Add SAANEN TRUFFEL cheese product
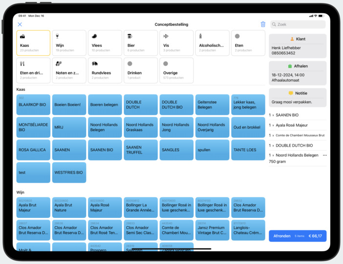The height and width of the screenshot is (264, 343). 140,150
